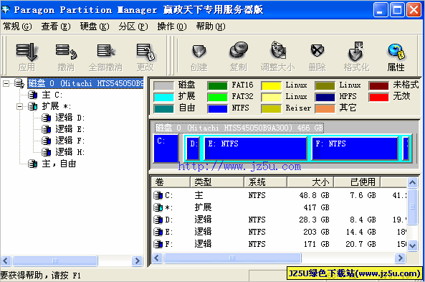Screen dimensions: 425x282
Task: Collapse the 扩展 *: tree node
Action: (x=19, y=106)
